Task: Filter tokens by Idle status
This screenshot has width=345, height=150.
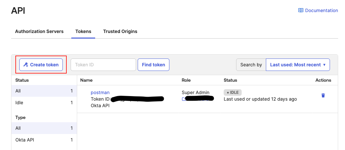Action: 44,103
